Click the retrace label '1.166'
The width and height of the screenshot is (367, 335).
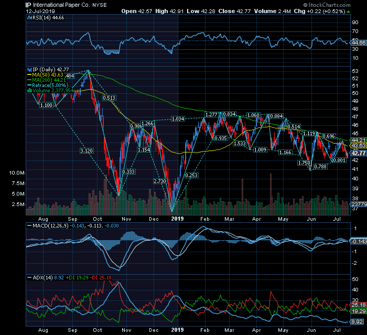(x=285, y=153)
